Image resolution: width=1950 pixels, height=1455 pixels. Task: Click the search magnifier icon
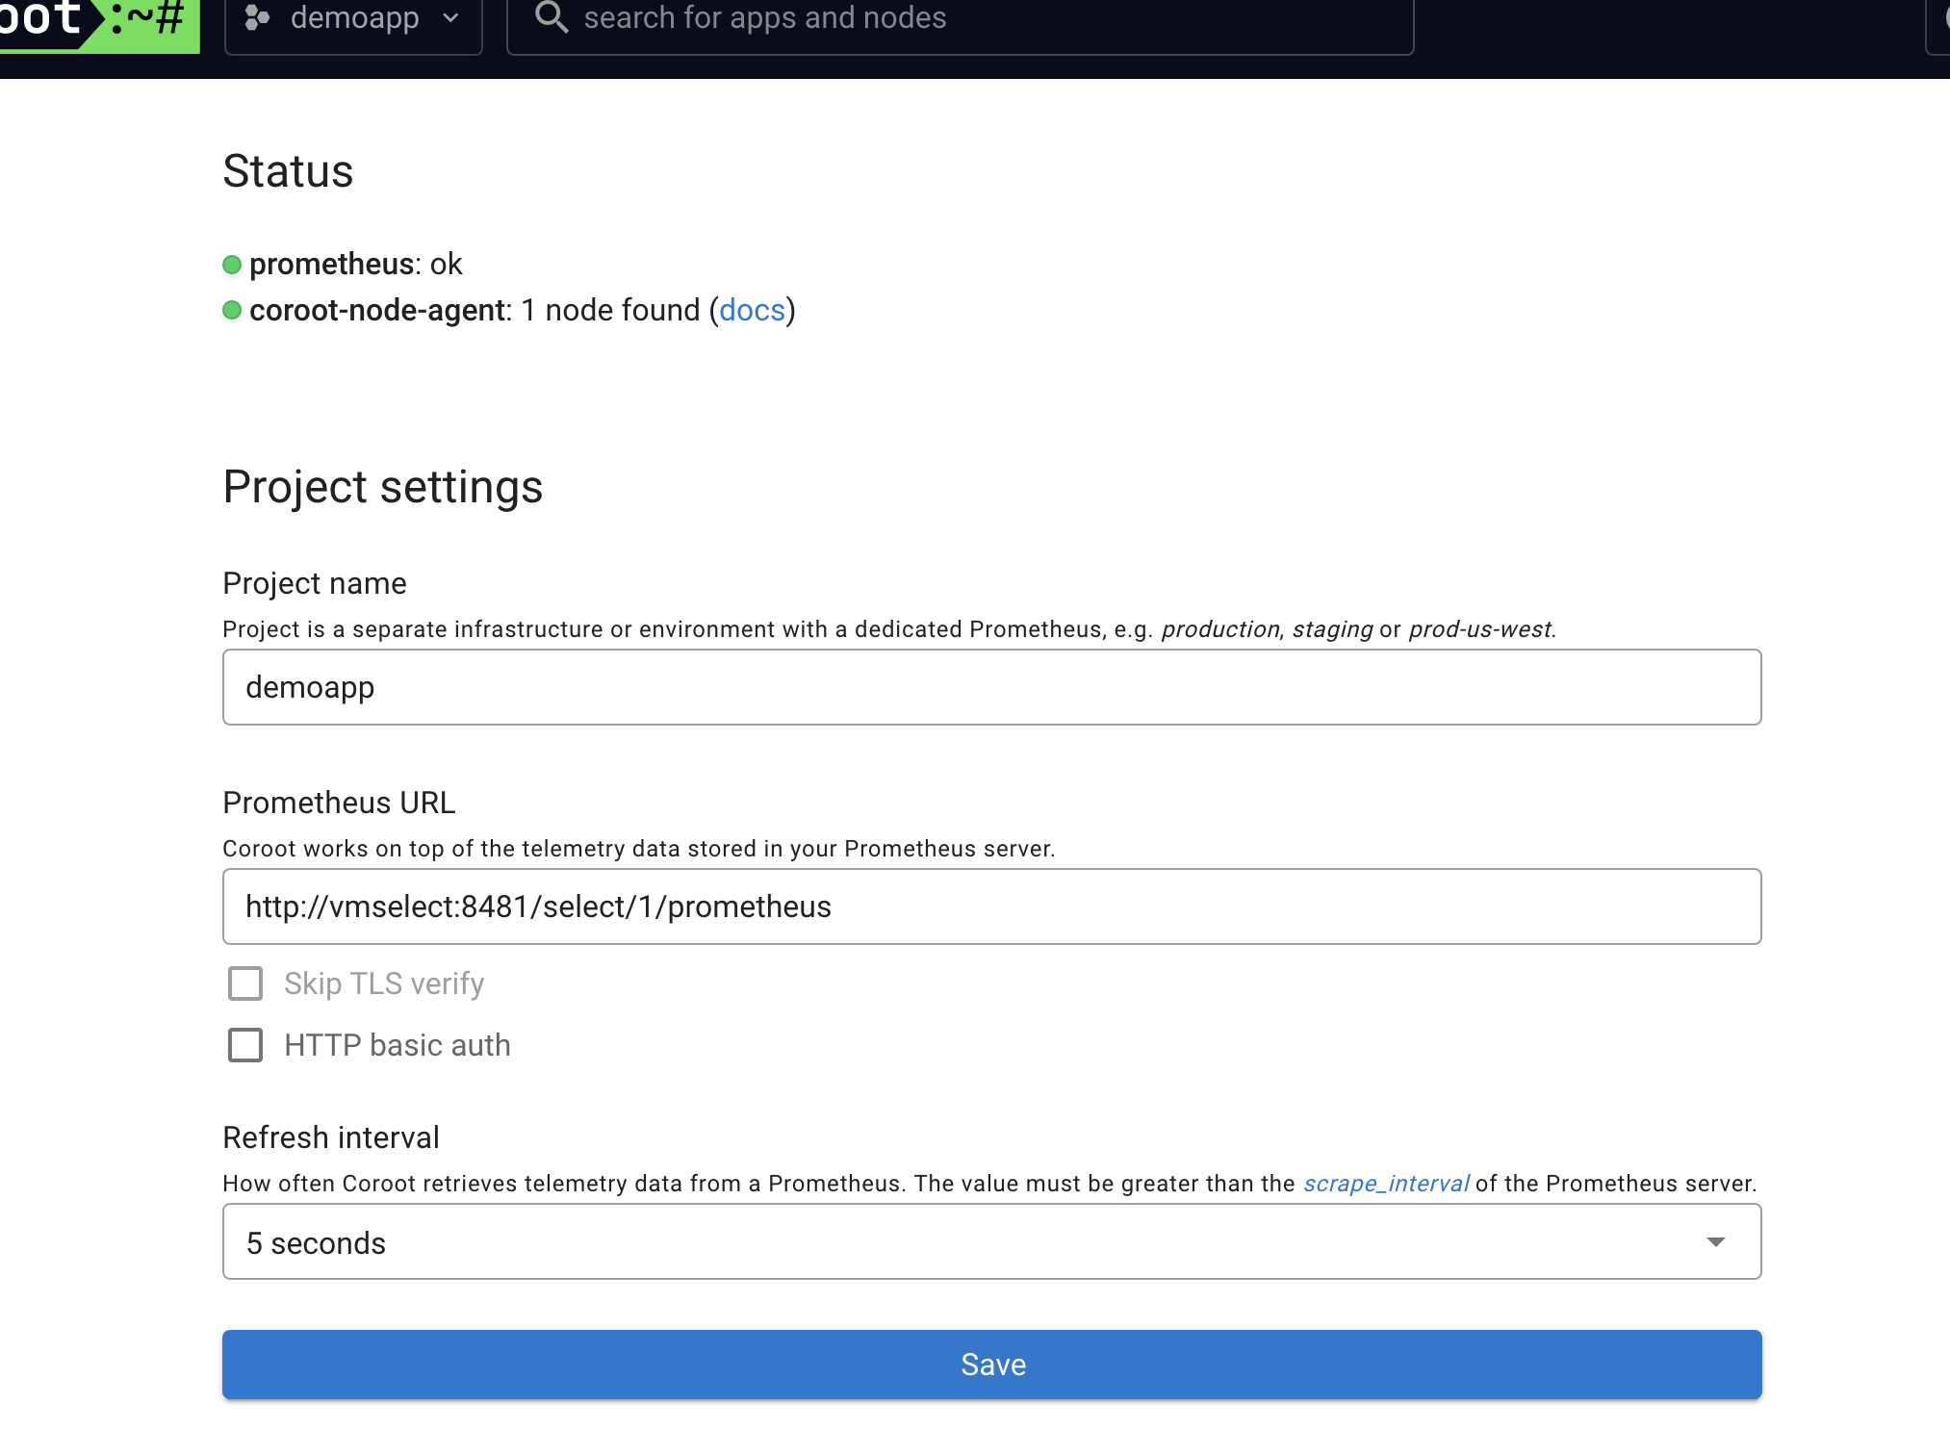[x=552, y=17]
